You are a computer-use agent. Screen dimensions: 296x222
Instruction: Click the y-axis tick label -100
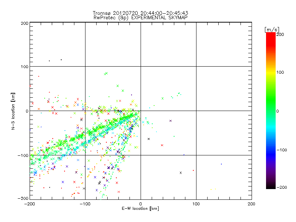pos(23,155)
